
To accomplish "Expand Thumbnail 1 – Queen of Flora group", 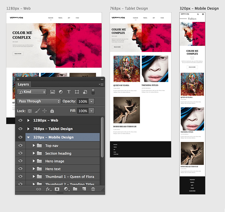I will tap(34, 176).
